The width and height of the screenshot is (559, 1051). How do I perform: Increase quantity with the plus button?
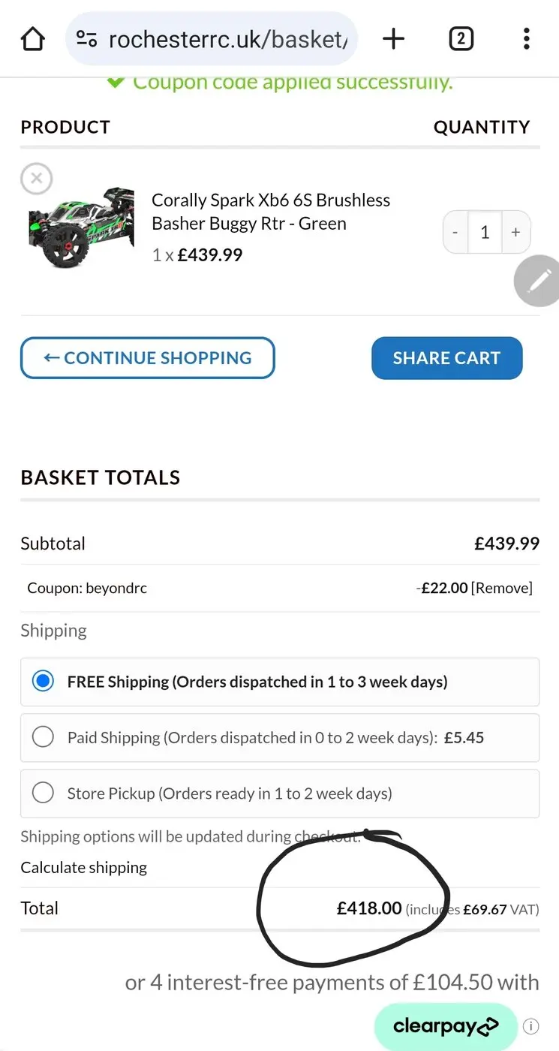[x=515, y=232]
